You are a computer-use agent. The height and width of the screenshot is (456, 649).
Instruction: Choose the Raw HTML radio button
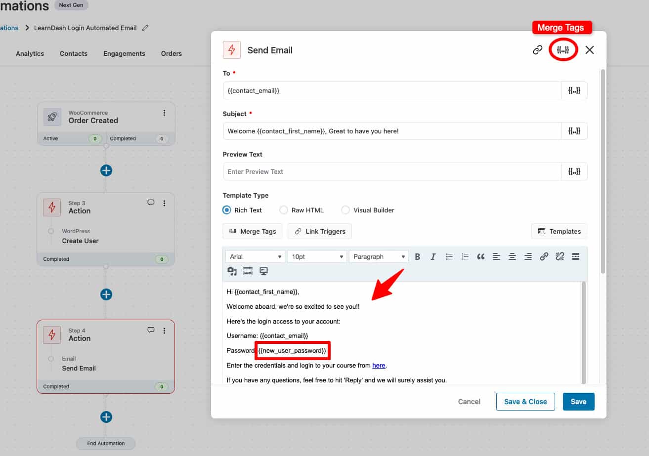[284, 210]
